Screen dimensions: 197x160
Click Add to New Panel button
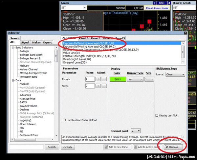(x=117, y=147)
